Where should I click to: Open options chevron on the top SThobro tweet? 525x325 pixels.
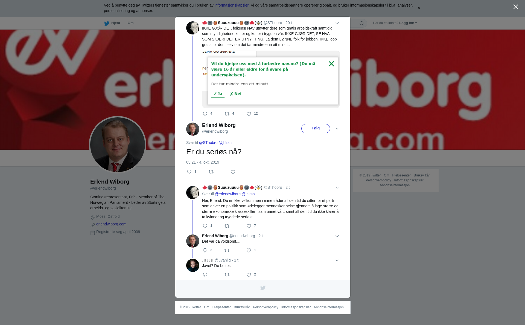[337, 23]
